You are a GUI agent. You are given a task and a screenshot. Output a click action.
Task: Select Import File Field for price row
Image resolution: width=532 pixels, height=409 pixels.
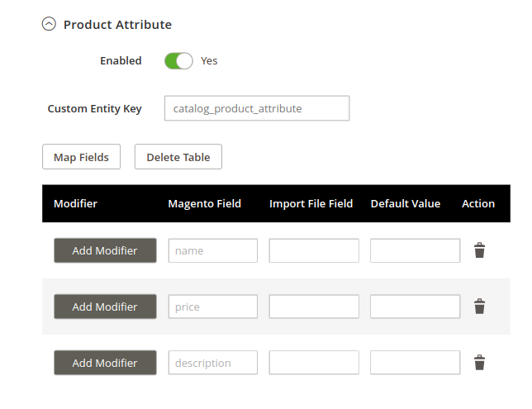[x=314, y=307]
